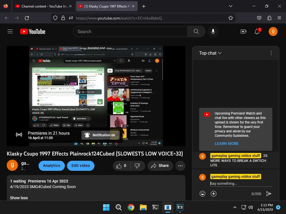
Task: Open the YouTube guide hamburger menu
Action: (10, 31)
